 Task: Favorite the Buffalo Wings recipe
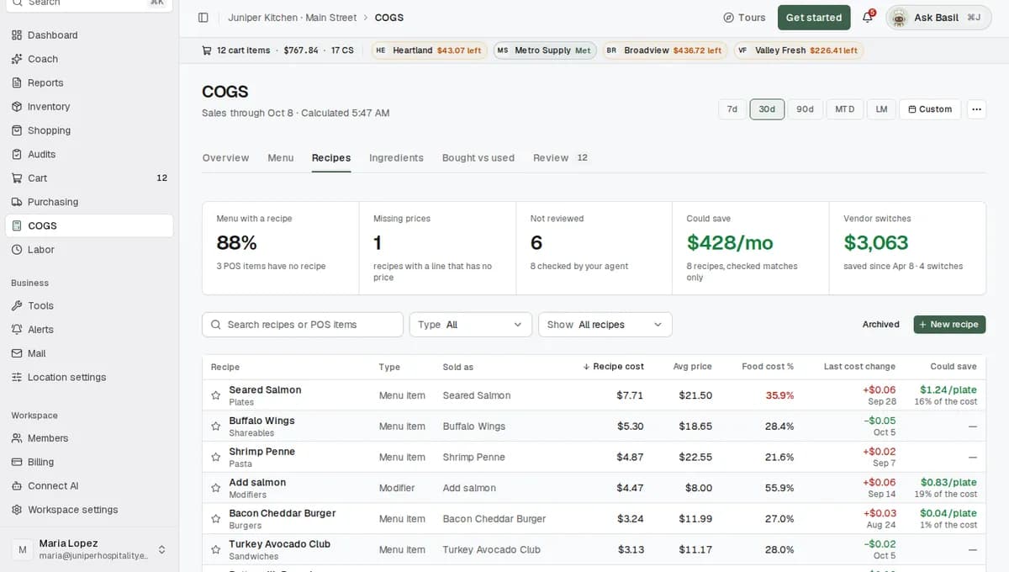[x=216, y=426]
